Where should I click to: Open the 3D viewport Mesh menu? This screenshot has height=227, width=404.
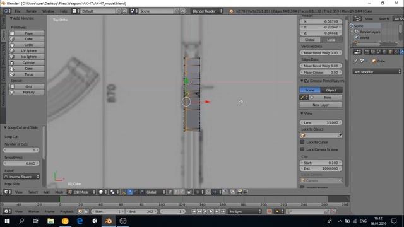[59, 192]
